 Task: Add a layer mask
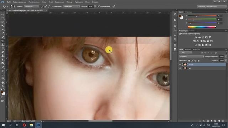(x=208, y=121)
